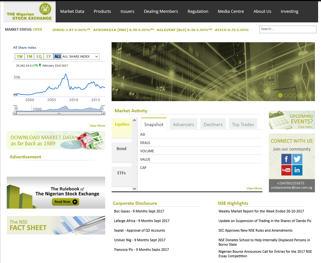The width and height of the screenshot is (321, 263).
Task: Open 2017 NSE Essay Competition announcement
Action: point(265,254)
